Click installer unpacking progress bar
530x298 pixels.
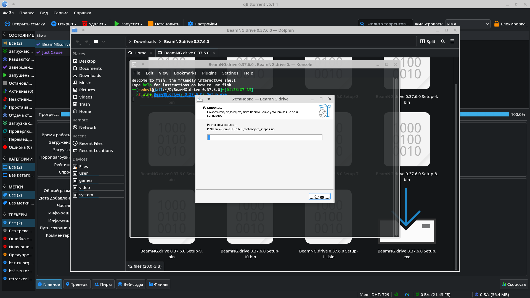264,137
